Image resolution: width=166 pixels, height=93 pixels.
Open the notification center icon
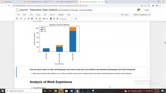163,91
